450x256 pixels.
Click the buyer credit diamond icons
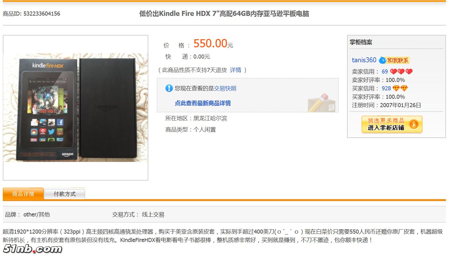pos(400,88)
